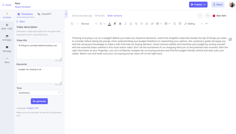Share the document
Screen dimensions: 236x134
click(x=218, y=4)
